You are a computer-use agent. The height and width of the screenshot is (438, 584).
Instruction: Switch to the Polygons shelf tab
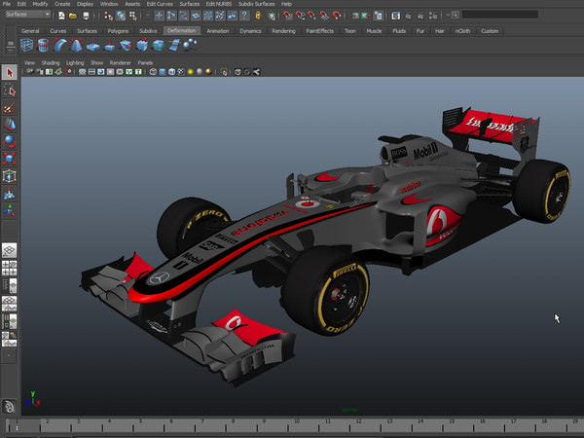pos(118,31)
